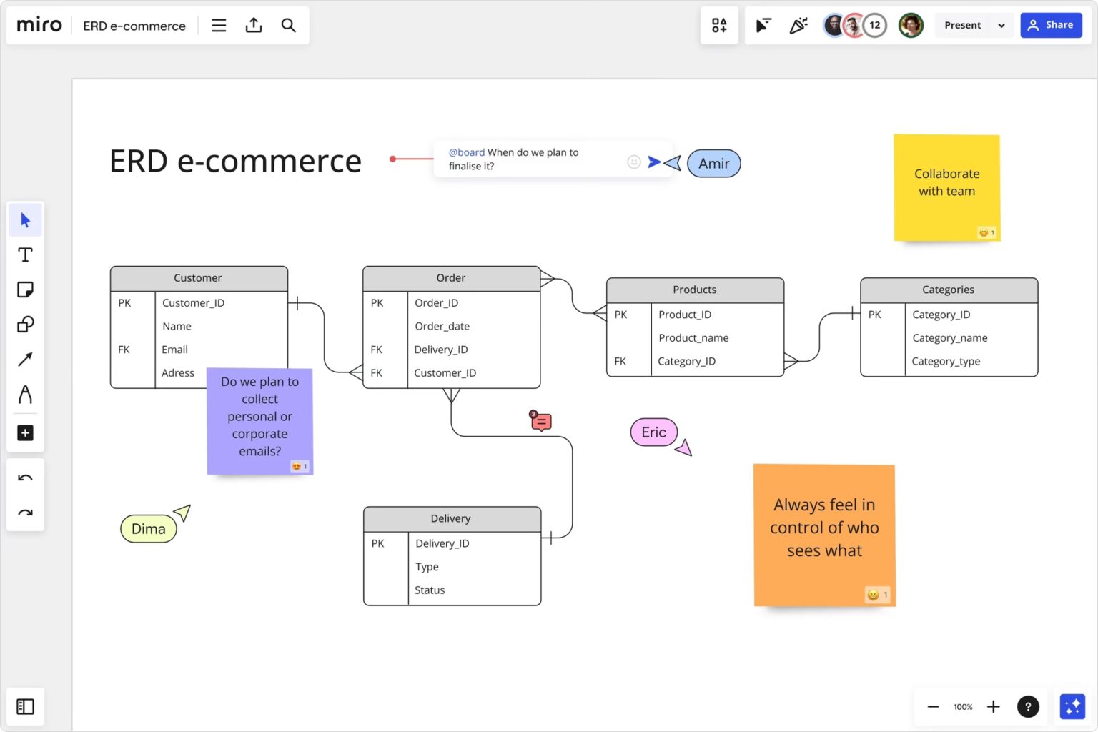Screen dimensions: 1098x732
Task: Choose the Sticky note tool
Action: 26,290
